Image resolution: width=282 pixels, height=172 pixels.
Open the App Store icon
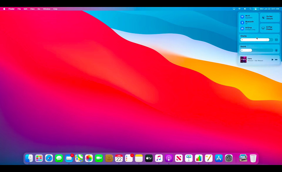point(219,158)
